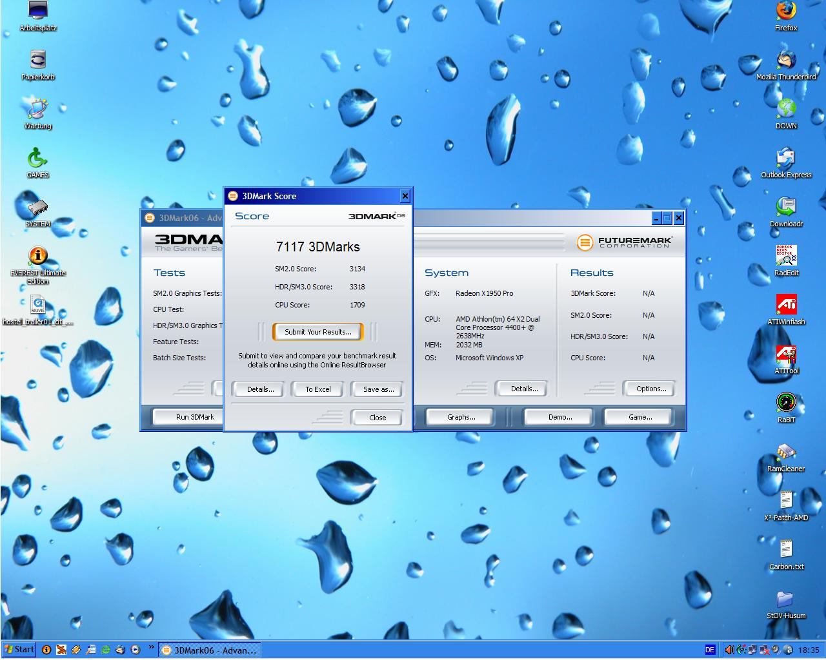This screenshot has width=826, height=660.
Task: Click the 3DMark Score dialog title bar
Action: (319, 196)
